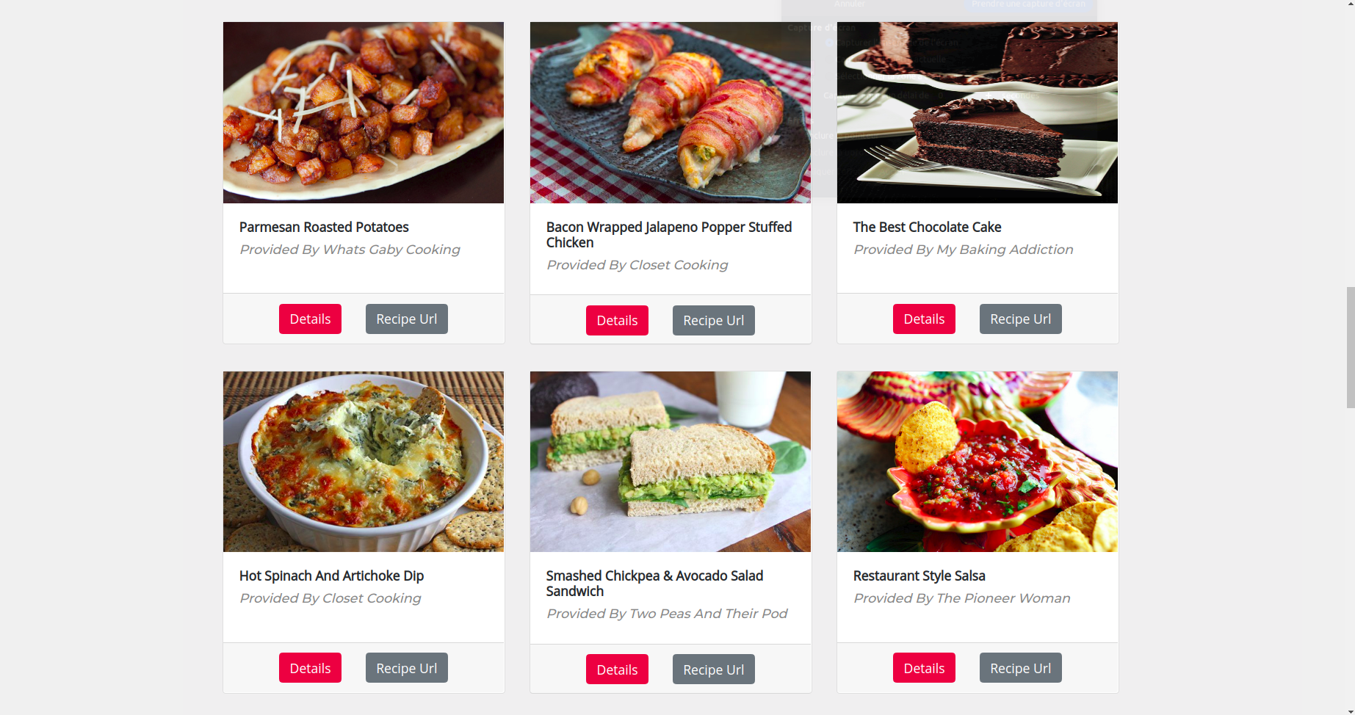Show Details for Restaurant Style Salsa
Image resolution: width=1355 pixels, height=715 pixels.
924,668
